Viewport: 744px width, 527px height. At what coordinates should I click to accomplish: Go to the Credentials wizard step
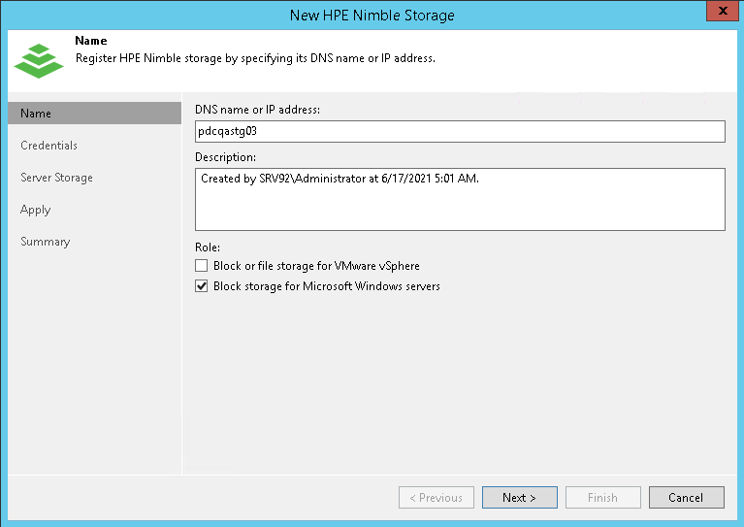point(49,146)
